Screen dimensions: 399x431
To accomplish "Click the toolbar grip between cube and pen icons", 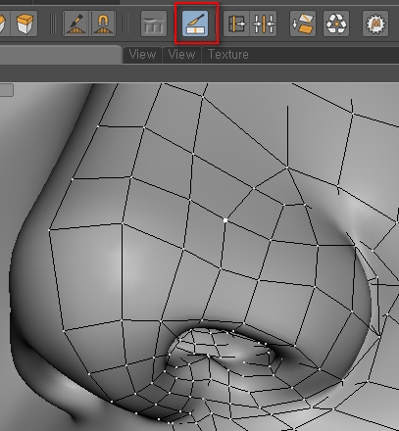I will (53, 24).
